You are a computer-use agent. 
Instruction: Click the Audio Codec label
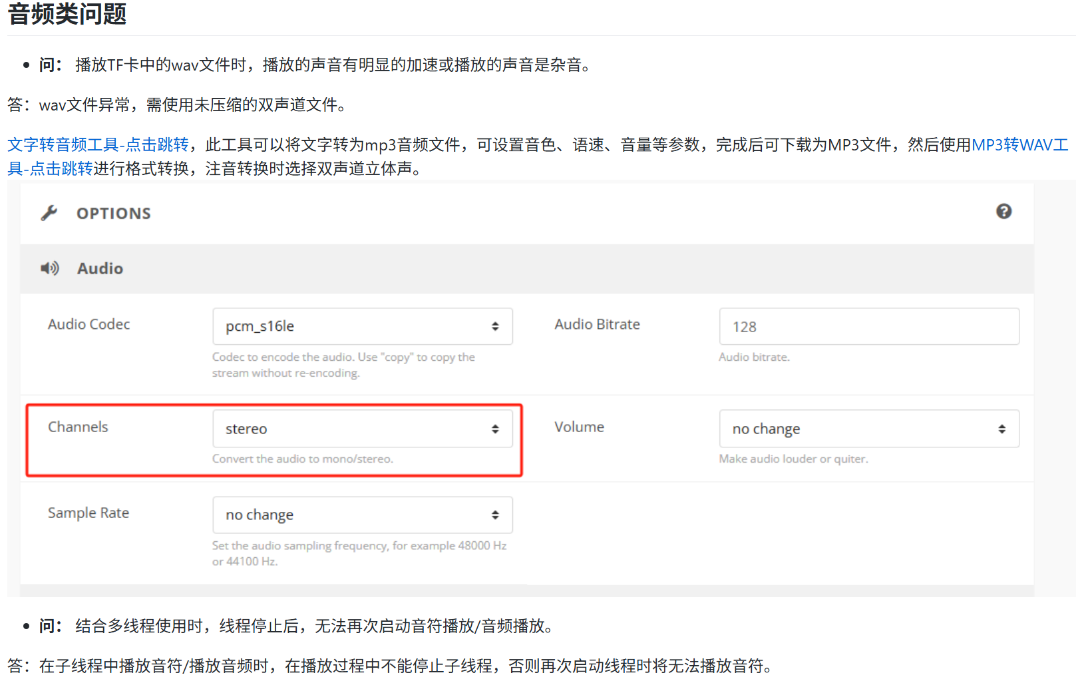point(89,324)
